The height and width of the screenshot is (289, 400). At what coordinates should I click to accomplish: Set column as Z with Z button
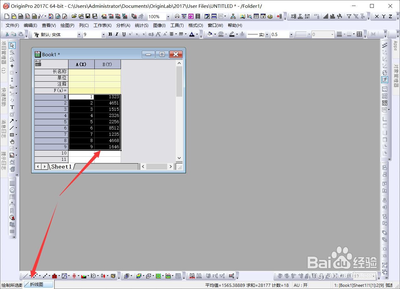(x=391, y=17)
